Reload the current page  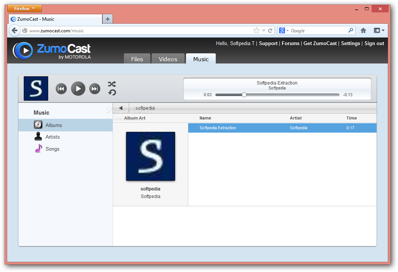click(270, 31)
